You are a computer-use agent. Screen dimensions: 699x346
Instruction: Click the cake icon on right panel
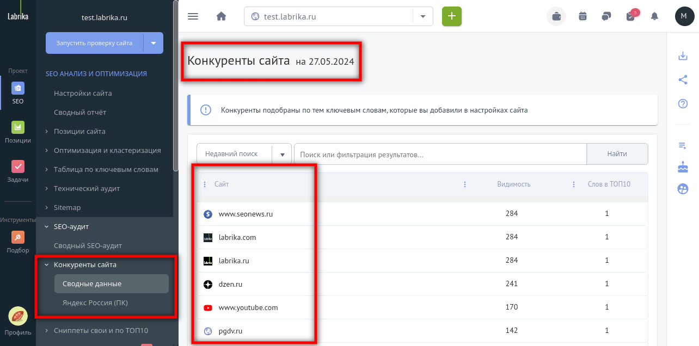coord(683,167)
